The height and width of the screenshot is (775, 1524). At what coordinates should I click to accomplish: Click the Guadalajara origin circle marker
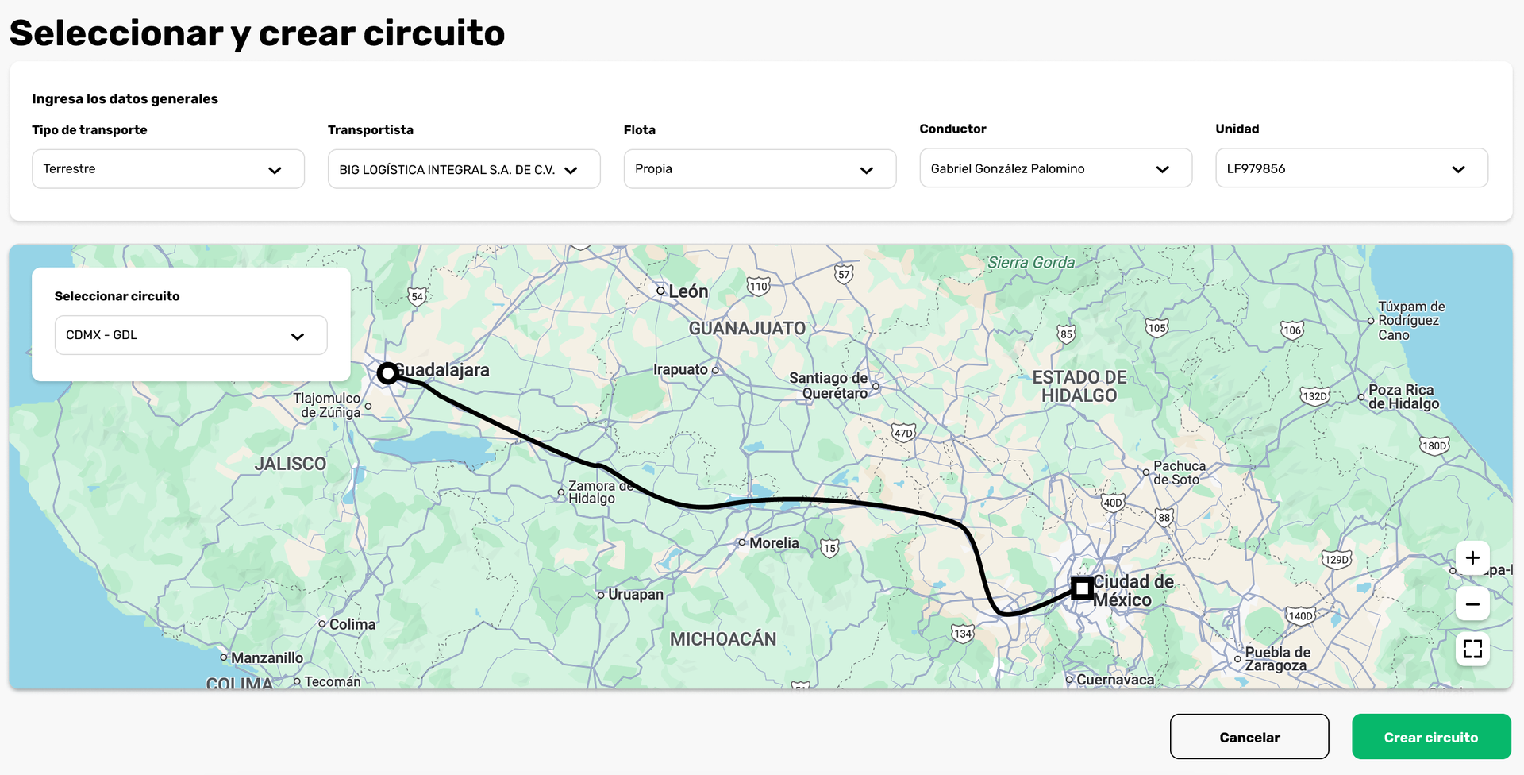click(387, 373)
